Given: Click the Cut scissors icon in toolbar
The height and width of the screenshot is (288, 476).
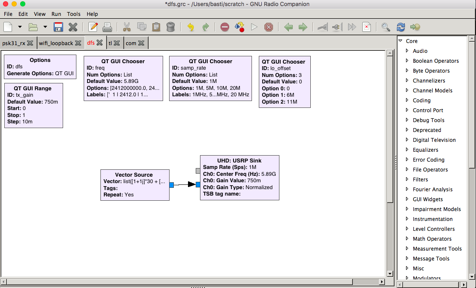Looking at the screenshot, I should coord(127,27).
